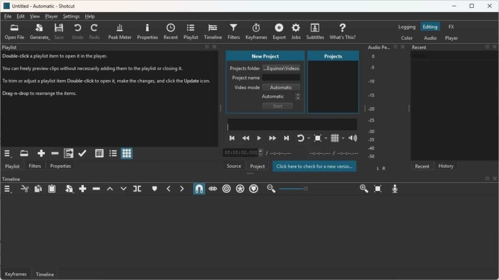Open the Export panel
499x280 pixels.
pos(279,32)
